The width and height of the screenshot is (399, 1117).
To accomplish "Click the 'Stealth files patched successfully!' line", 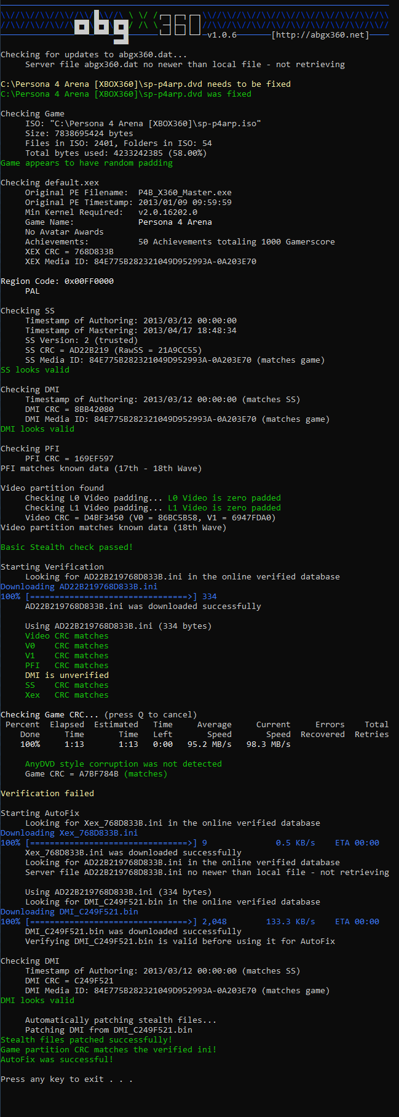I will coord(86,1040).
